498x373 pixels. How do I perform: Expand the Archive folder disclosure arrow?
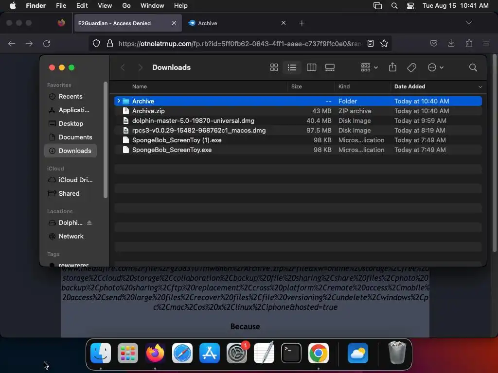(119, 101)
